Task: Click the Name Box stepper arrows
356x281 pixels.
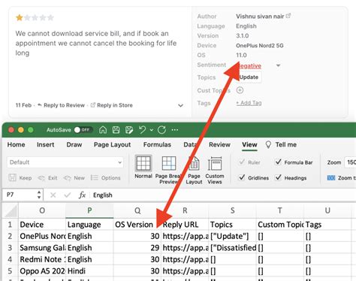Action: 39,195
